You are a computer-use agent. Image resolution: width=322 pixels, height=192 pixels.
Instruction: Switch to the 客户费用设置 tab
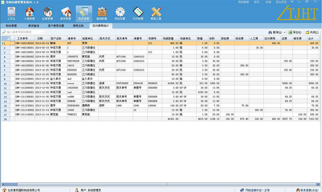coord(56,26)
